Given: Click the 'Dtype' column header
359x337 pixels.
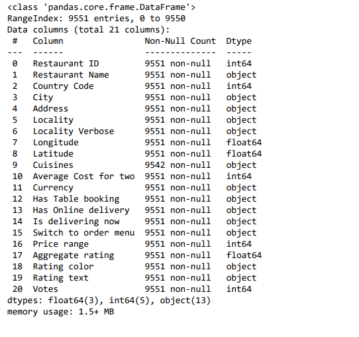Looking at the screenshot, I should [x=239, y=41].
